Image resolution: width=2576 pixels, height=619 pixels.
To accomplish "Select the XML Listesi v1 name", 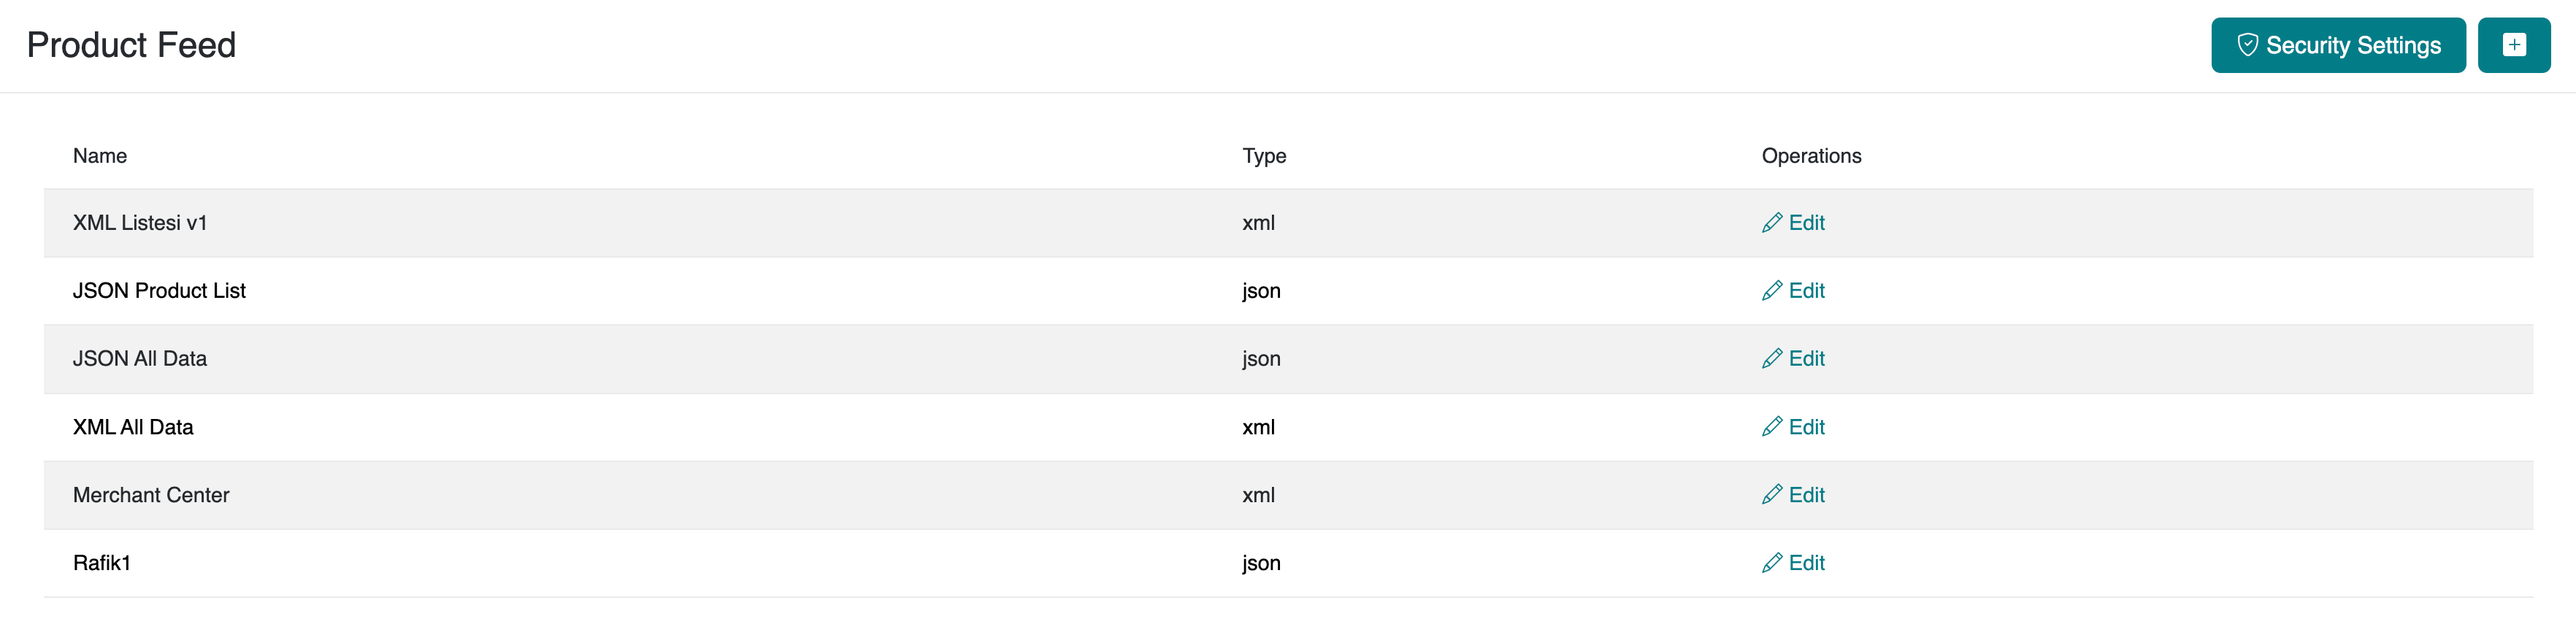I will coord(140,223).
